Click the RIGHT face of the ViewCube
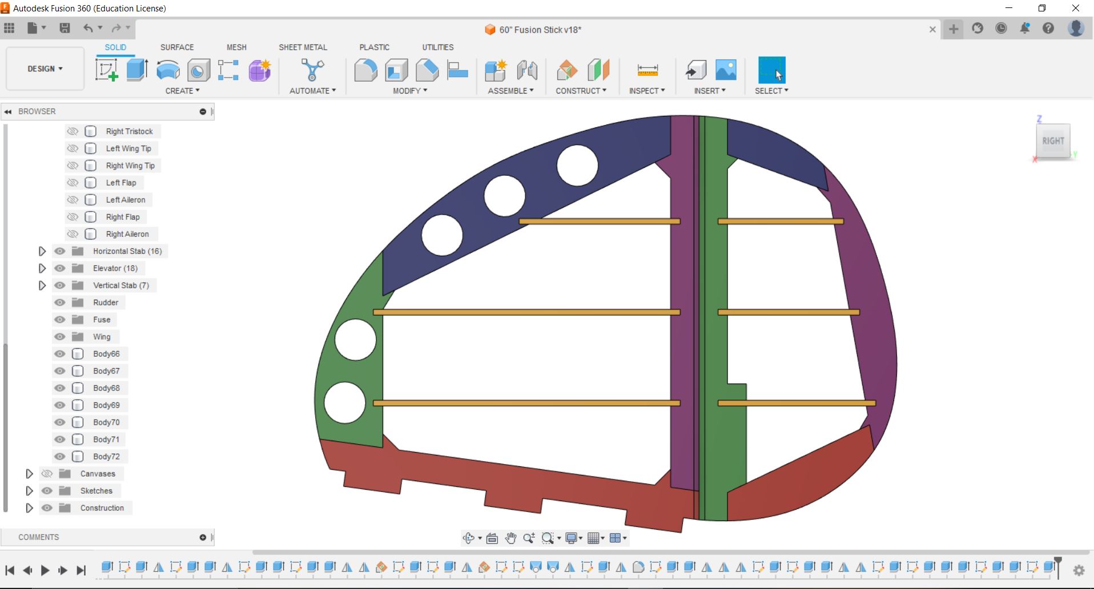1094x589 pixels. tap(1052, 141)
